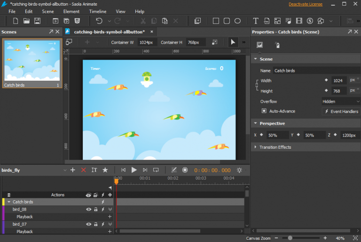Select the Rectangle shape tool
This screenshot has width=361, height=242.
216,21
